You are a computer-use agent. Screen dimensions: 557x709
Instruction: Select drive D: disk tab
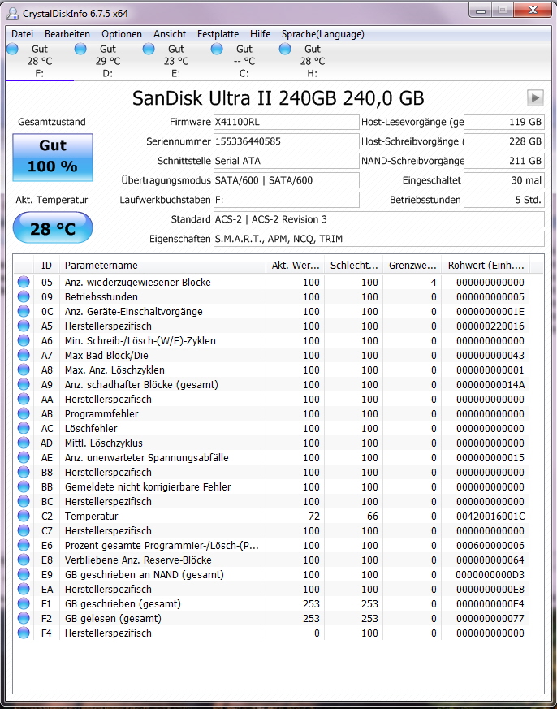pos(108,61)
